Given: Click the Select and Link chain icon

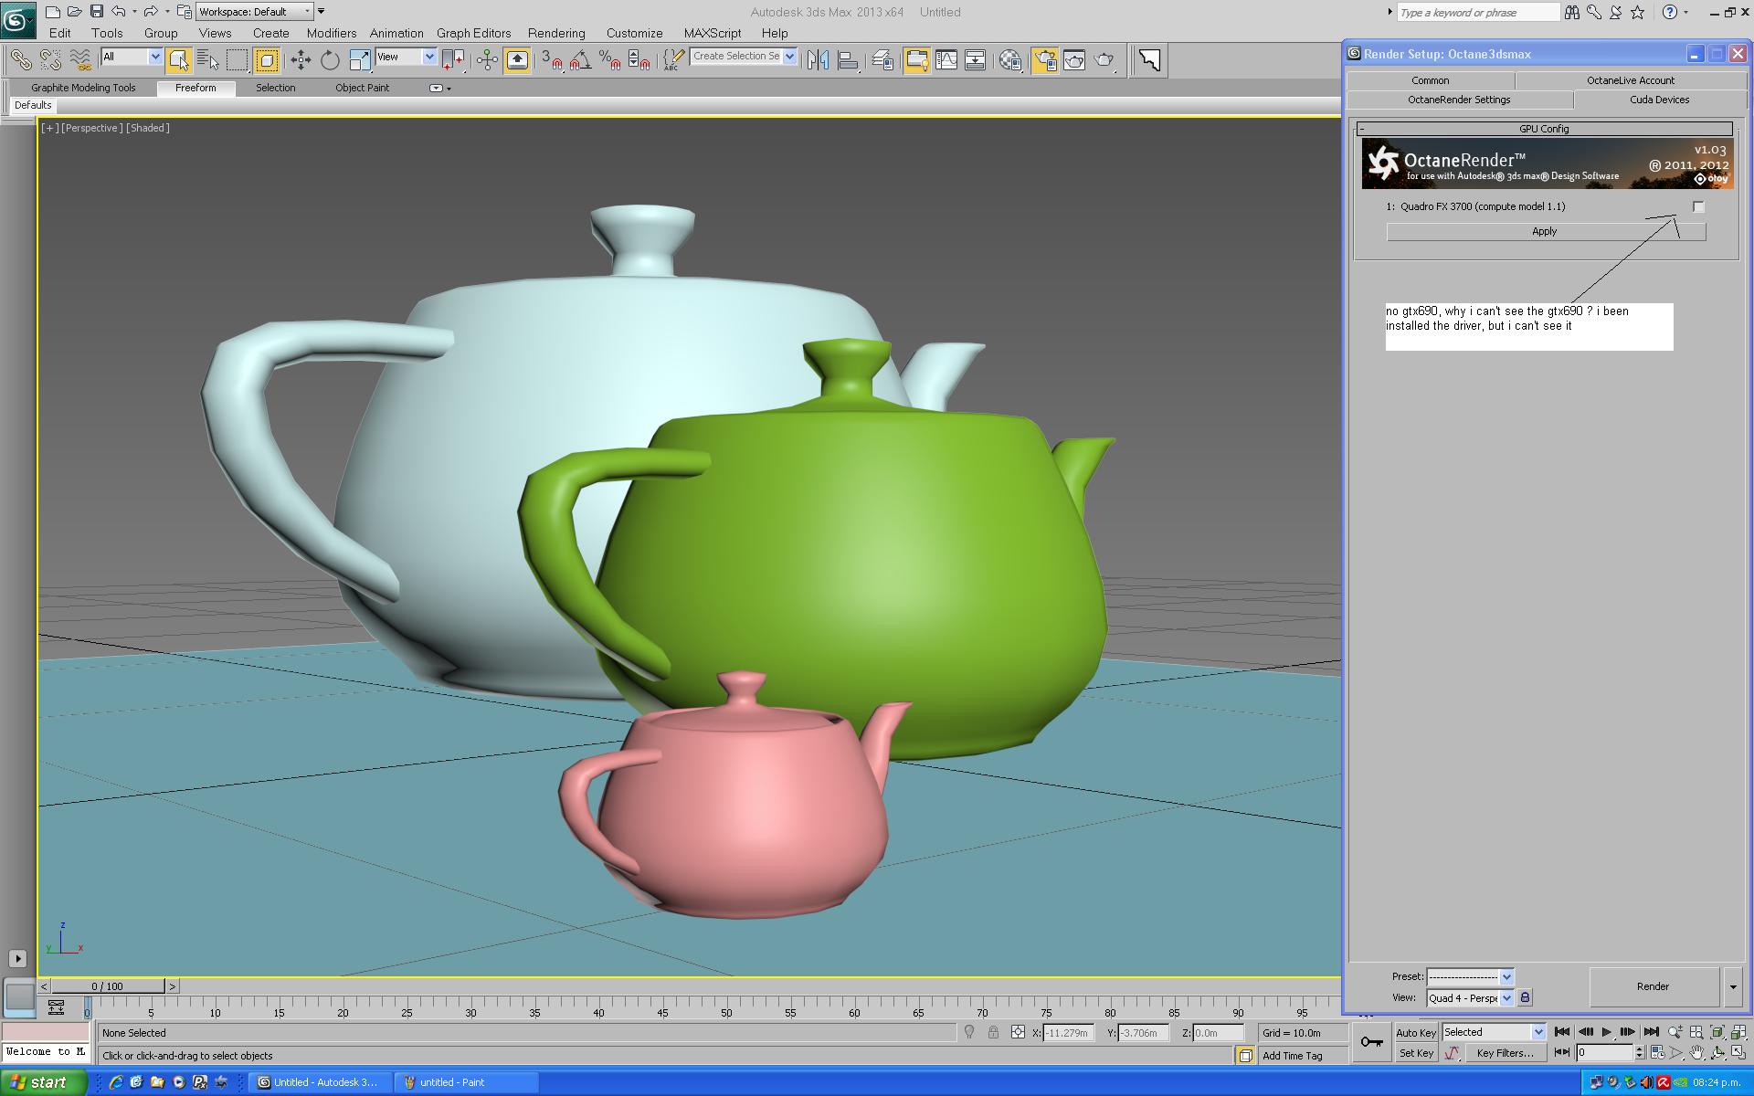Looking at the screenshot, I should (20, 60).
